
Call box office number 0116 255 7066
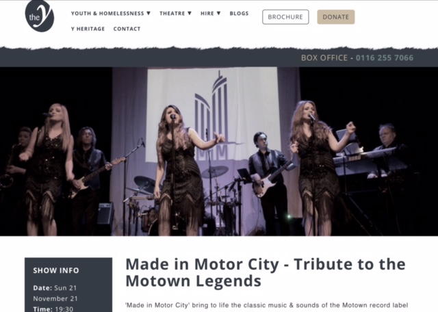pos(385,58)
